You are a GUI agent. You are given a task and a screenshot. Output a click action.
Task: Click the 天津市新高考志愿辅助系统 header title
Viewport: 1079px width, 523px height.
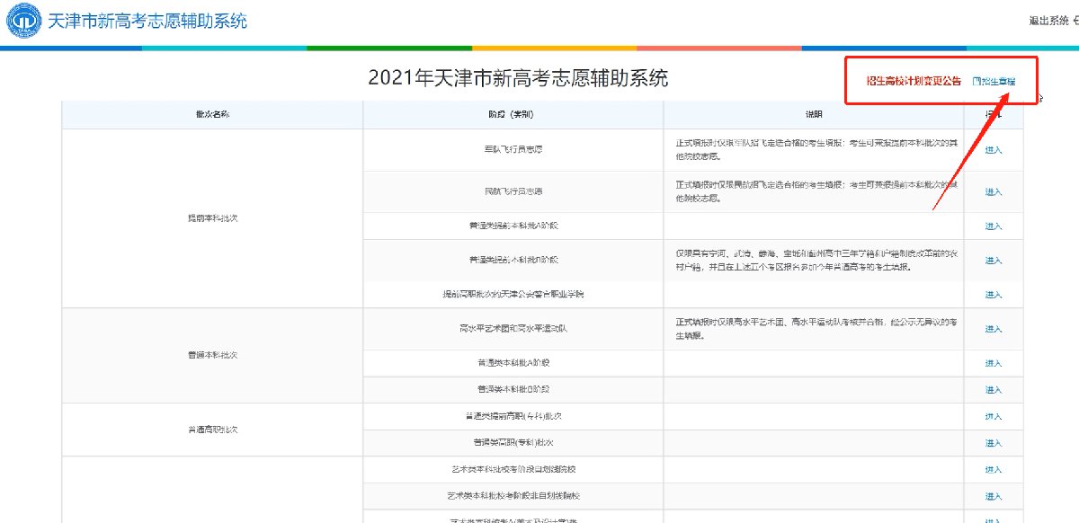pos(147,22)
